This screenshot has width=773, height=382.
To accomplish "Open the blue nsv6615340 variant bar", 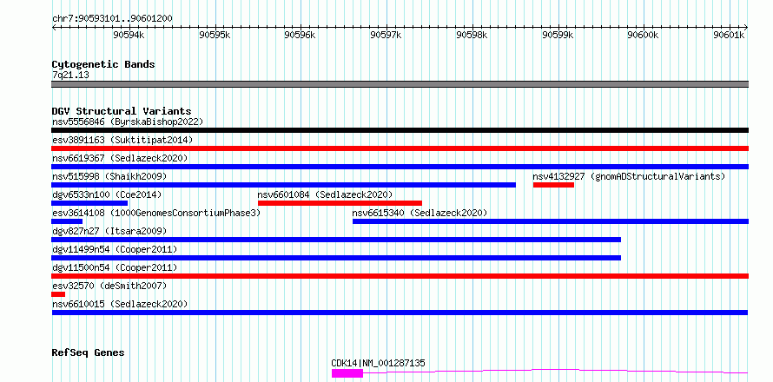I will click(x=551, y=221).
